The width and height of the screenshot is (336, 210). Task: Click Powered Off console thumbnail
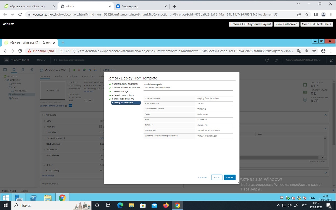52,90
